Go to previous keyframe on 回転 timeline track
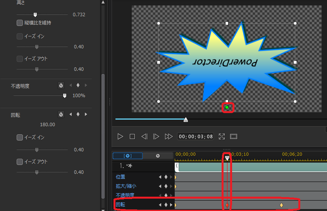327x211 pixels. (x=160, y=205)
